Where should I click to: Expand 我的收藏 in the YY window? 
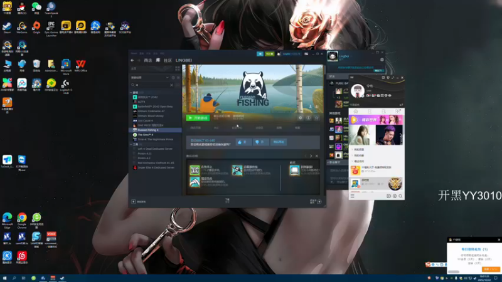359,155
